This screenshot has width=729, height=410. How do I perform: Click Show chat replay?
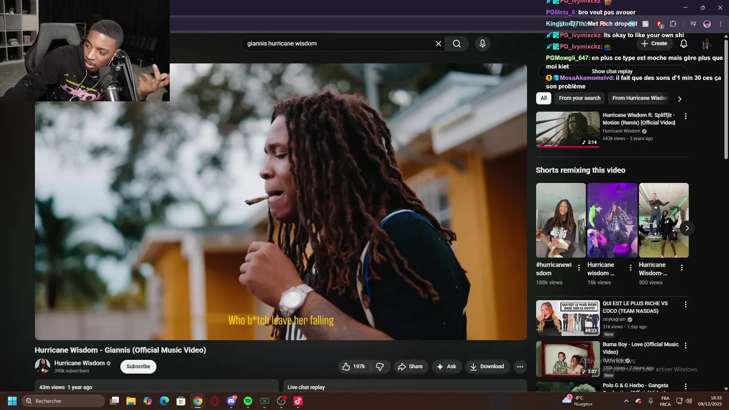pos(612,72)
